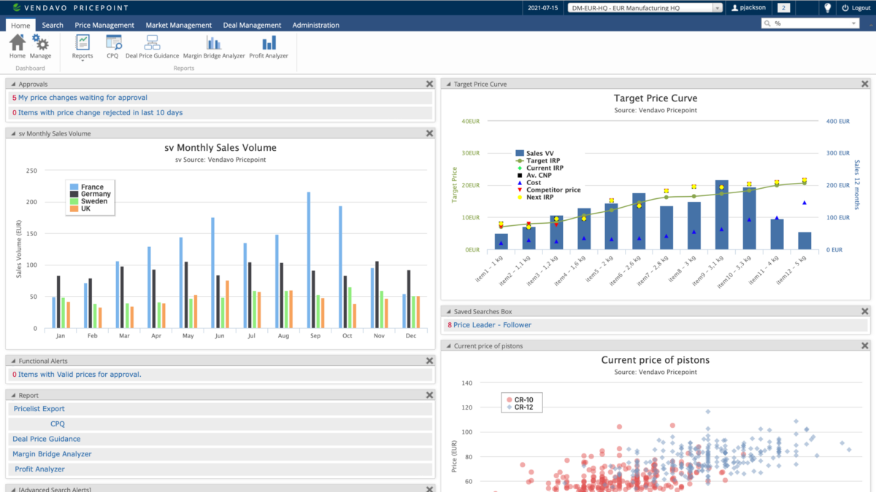This screenshot has height=492, width=876.
Task: Click the Logout power icon
Action: click(x=845, y=8)
